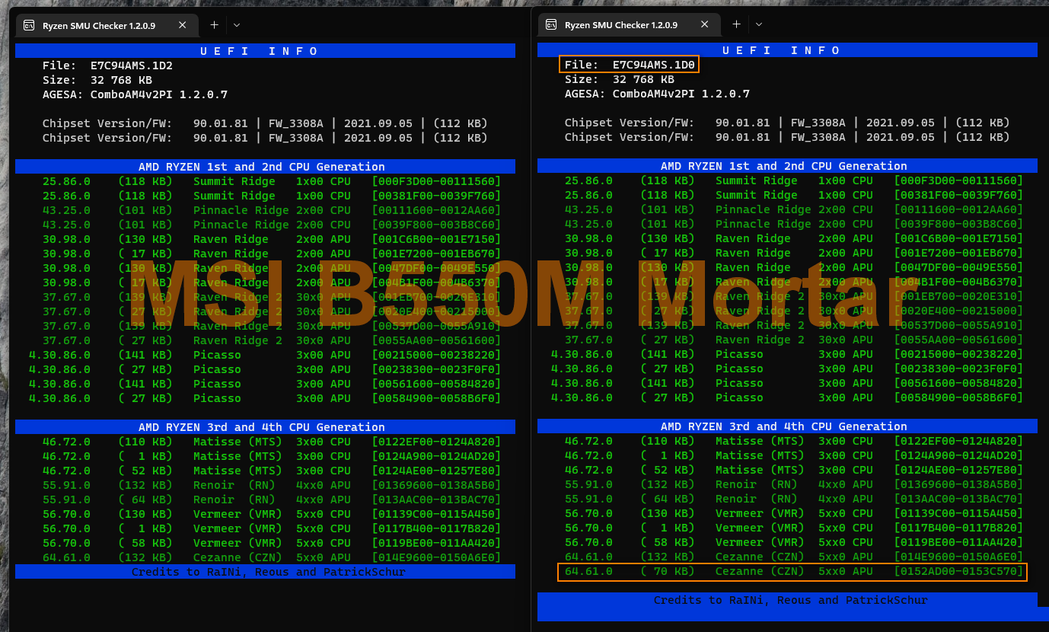Click Cezanne address [0152AD00-0153C570] in right window

(x=958, y=571)
